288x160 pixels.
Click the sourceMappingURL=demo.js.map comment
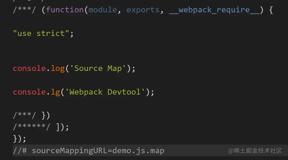pyautogui.click(x=89, y=151)
